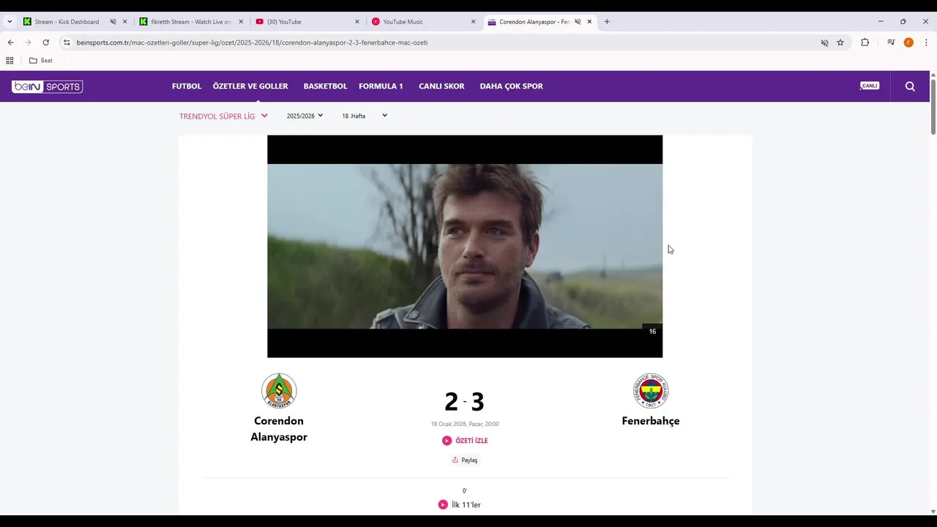Click the page vertical scrollbar thumb

click(933, 106)
